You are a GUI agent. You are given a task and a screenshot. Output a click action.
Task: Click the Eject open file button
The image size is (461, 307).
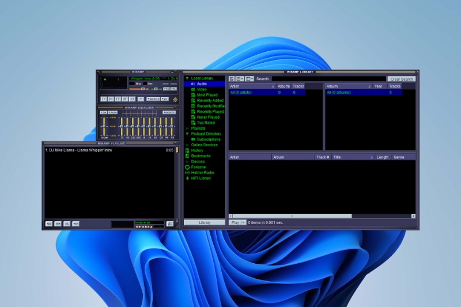[x=141, y=99]
